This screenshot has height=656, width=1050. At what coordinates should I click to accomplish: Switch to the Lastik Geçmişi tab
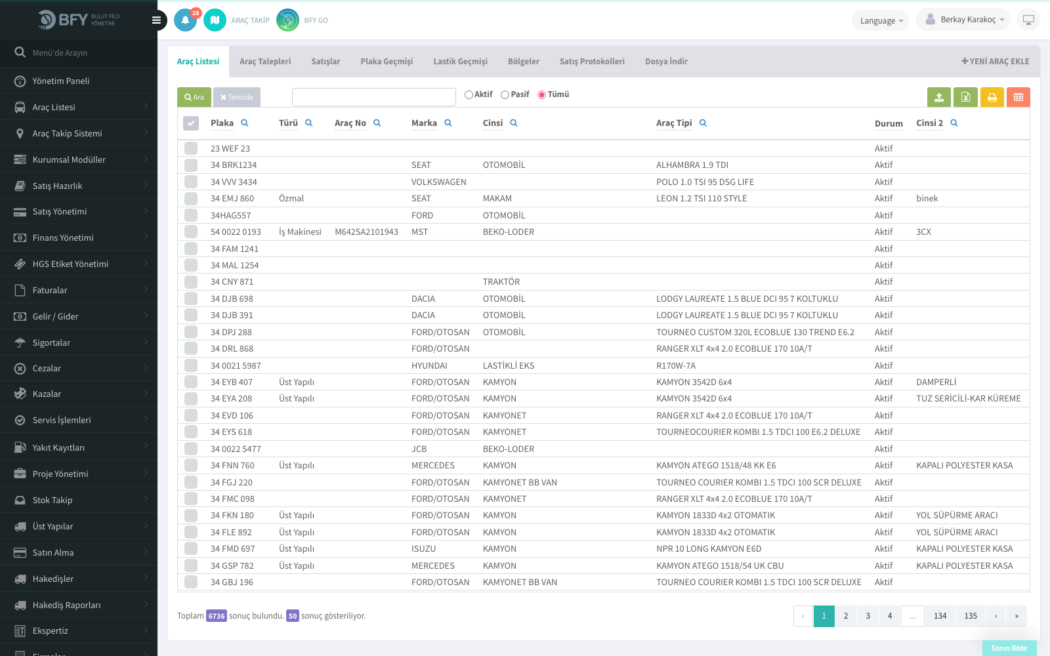point(460,62)
